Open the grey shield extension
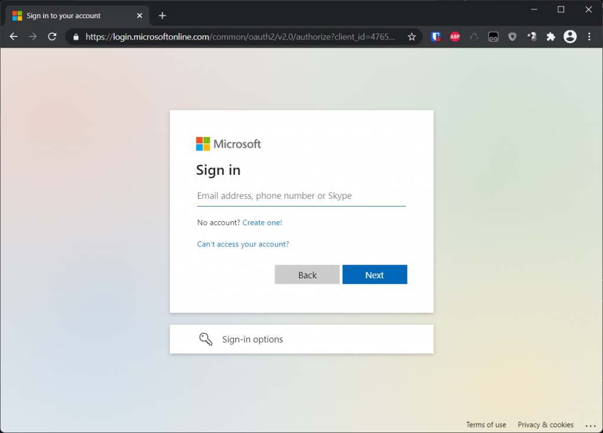This screenshot has height=433, width=603. tap(512, 36)
